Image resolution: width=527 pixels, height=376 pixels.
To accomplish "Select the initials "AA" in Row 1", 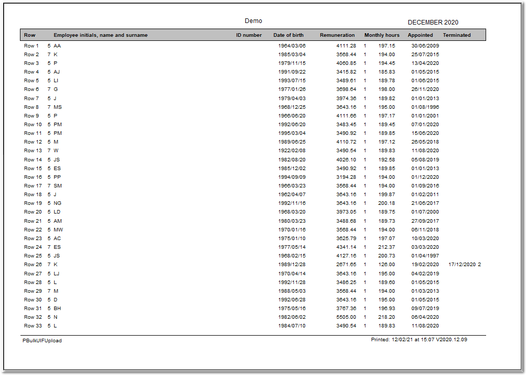I will (x=57, y=45).
